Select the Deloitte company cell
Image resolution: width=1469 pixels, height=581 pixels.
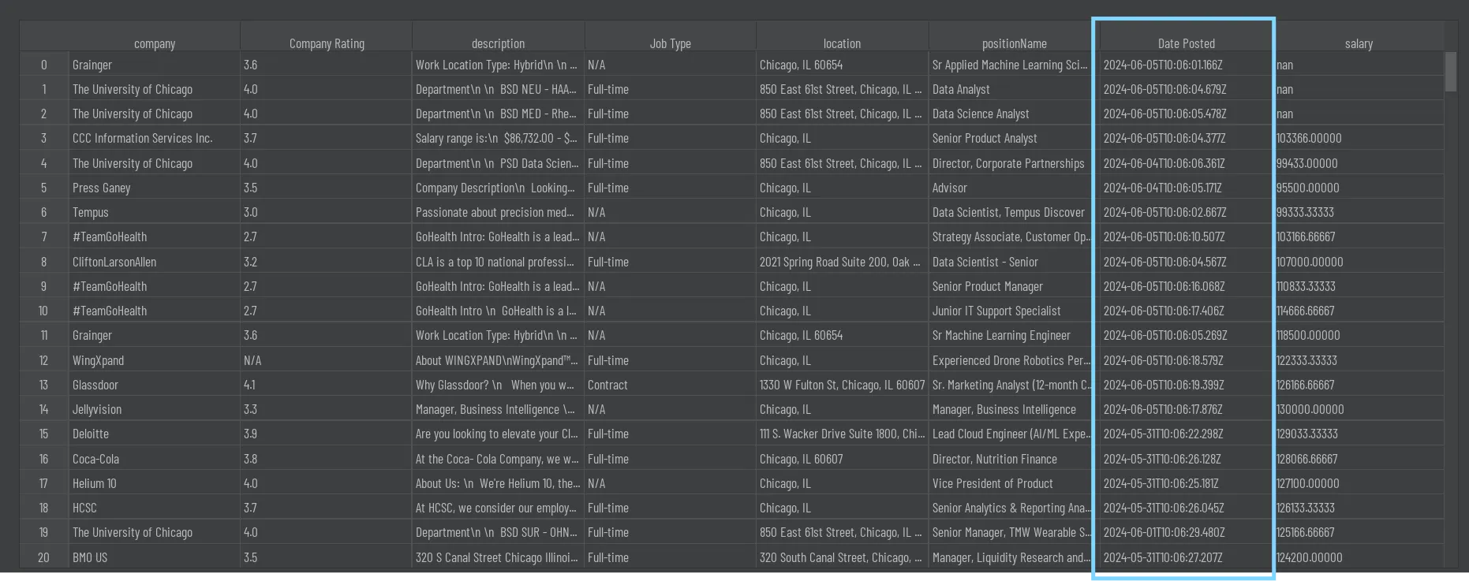tap(155, 434)
